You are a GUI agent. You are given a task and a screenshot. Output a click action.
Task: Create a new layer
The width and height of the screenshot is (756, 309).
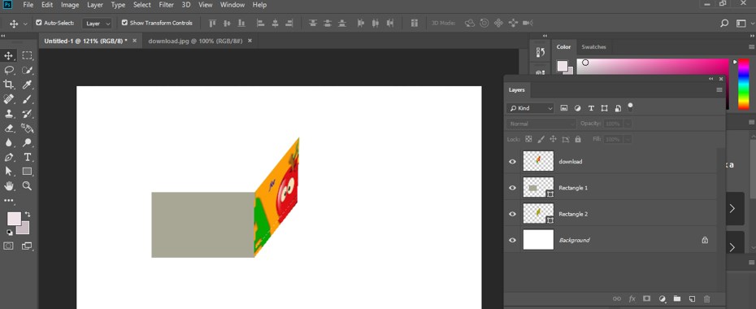click(692, 299)
